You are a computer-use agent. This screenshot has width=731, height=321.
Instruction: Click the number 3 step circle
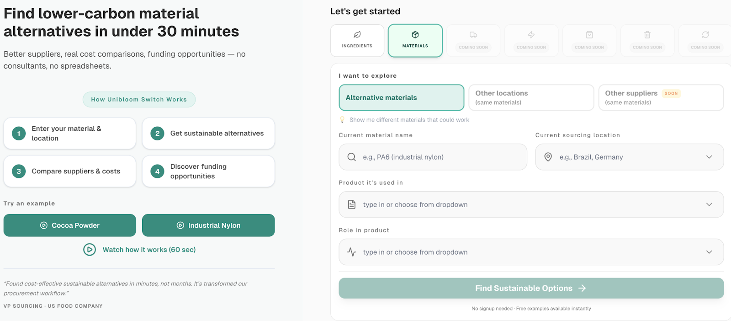pyautogui.click(x=19, y=171)
